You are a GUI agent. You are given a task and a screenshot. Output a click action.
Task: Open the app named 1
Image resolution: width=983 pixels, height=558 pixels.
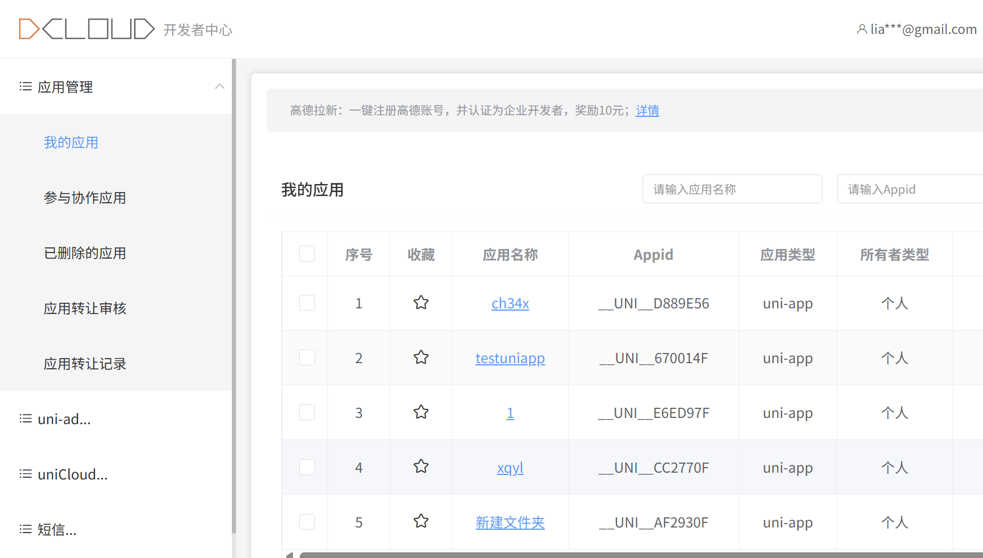click(510, 413)
